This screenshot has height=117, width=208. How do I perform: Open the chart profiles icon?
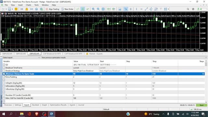[9, 9]
